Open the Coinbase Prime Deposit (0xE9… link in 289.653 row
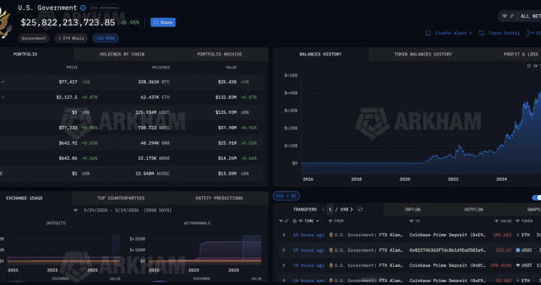 (x=448, y=235)
